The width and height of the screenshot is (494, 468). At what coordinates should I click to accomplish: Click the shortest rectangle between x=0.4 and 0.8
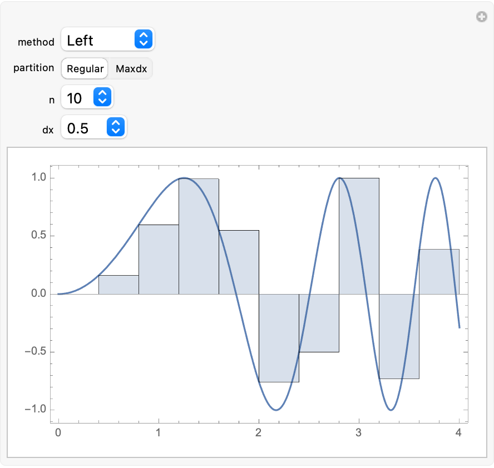click(118, 285)
